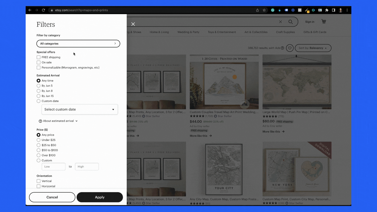Open the M logo extension
The image size is (377, 212).
pos(320,10)
